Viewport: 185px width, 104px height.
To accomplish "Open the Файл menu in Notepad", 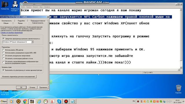I will click(x=23, y=7).
